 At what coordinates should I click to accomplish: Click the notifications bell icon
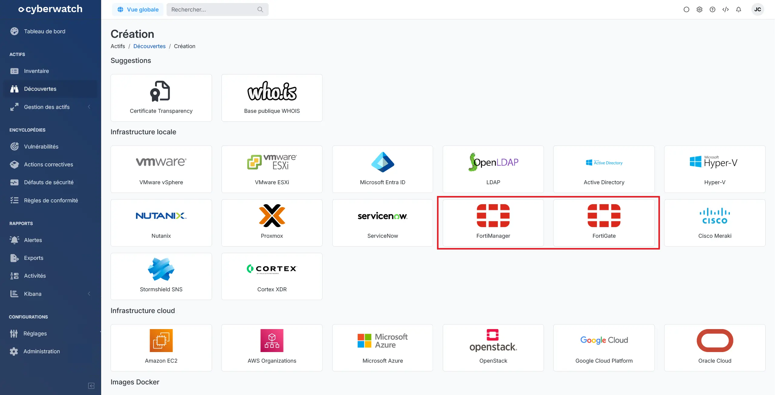738,10
